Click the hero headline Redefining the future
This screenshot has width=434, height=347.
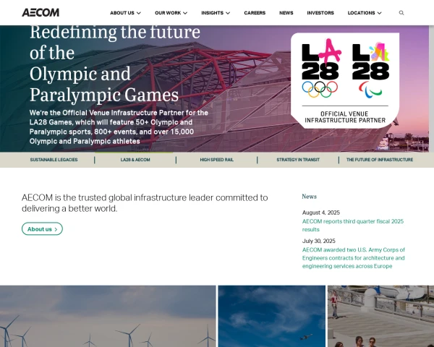[x=115, y=64]
